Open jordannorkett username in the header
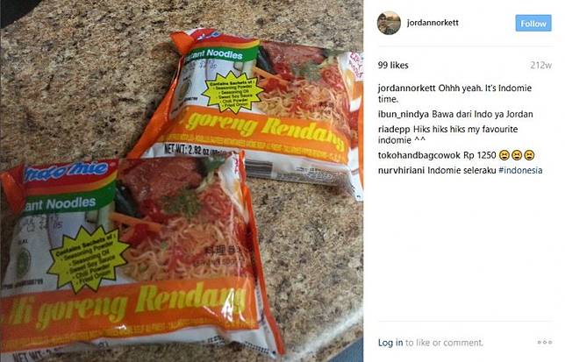This screenshot has width=565, height=362. [x=433, y=22]
